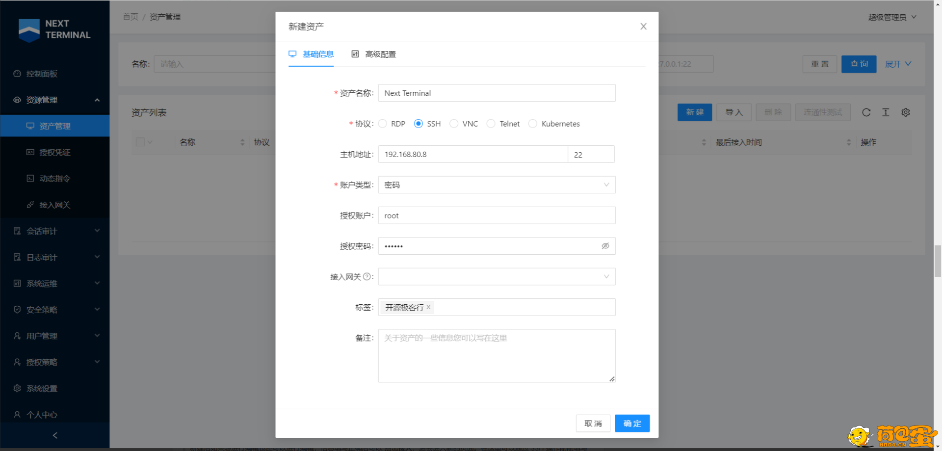This screenshot has width=942, height=451.
Task: Click the 动态指令 terminal icon
Action: (x=30, y=178)
